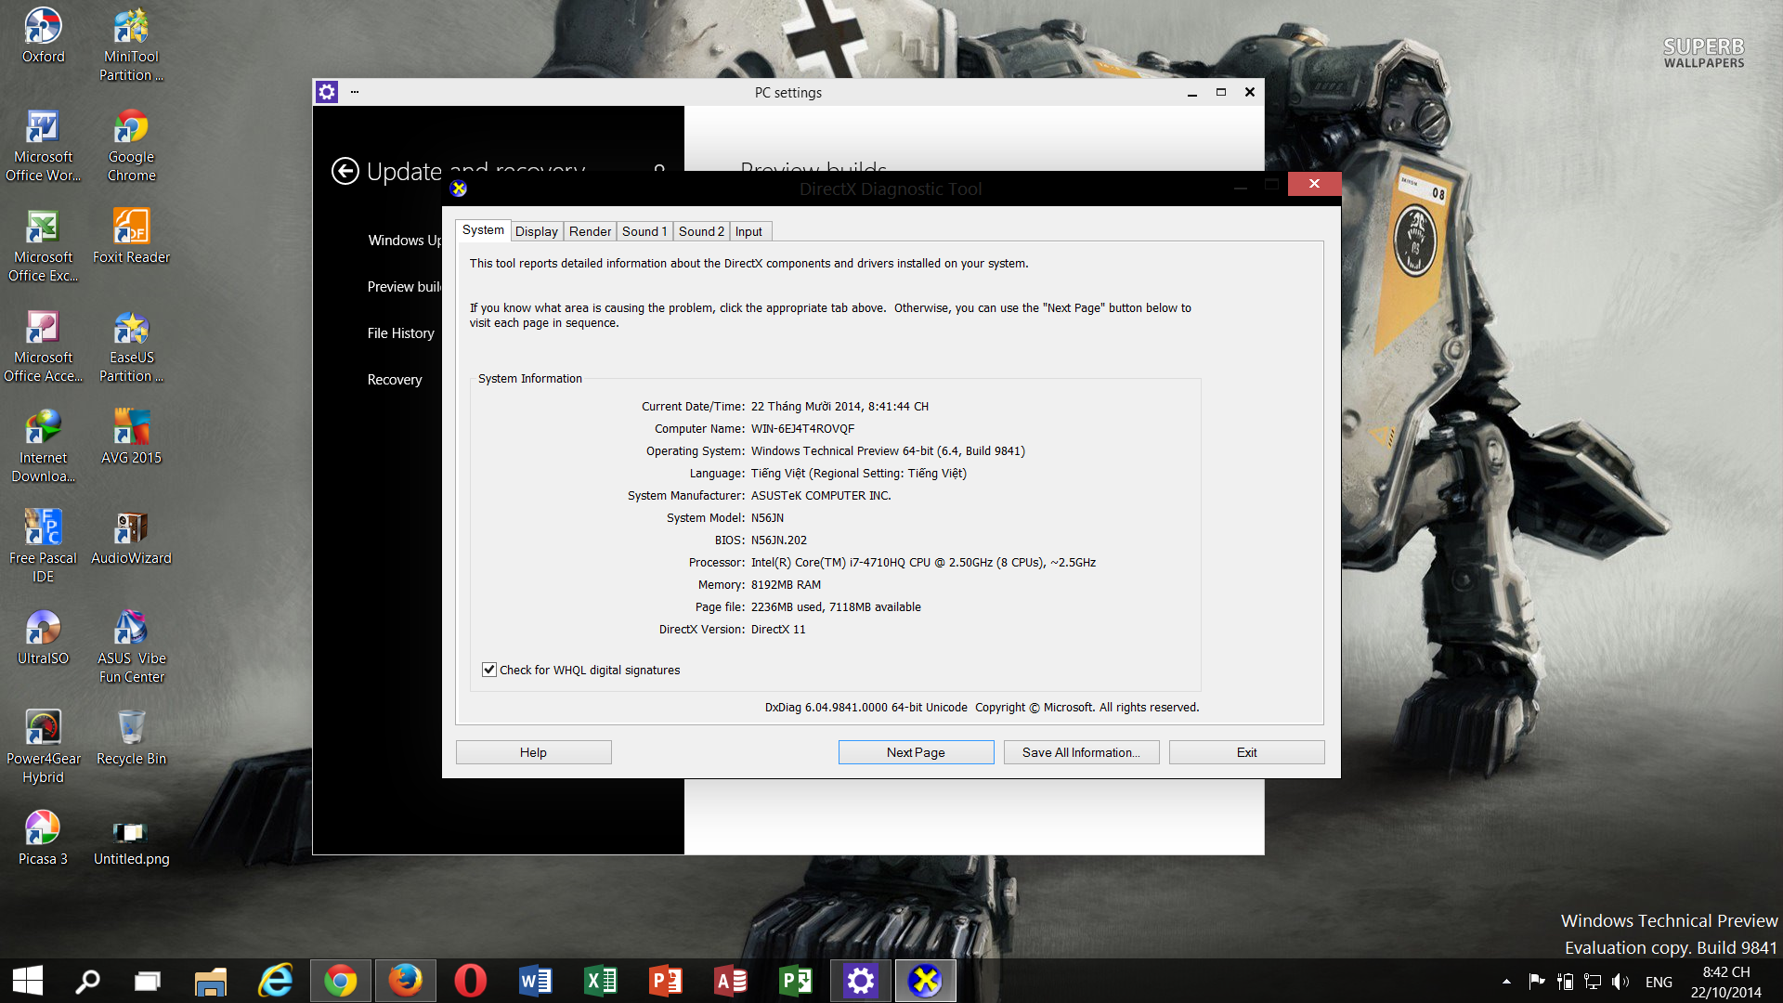The height and width of the screenshot is (1003, 1783).
Task: Switch to PC settings taskbar button
Action: pos(861,981)
